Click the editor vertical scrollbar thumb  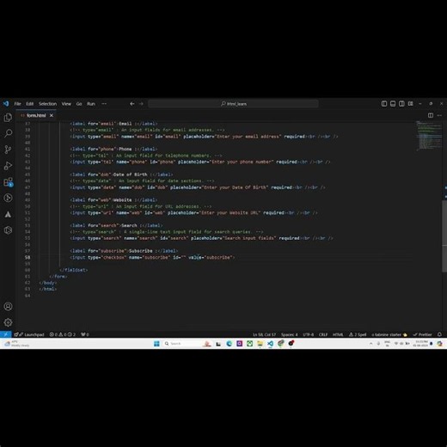[444, 236]
